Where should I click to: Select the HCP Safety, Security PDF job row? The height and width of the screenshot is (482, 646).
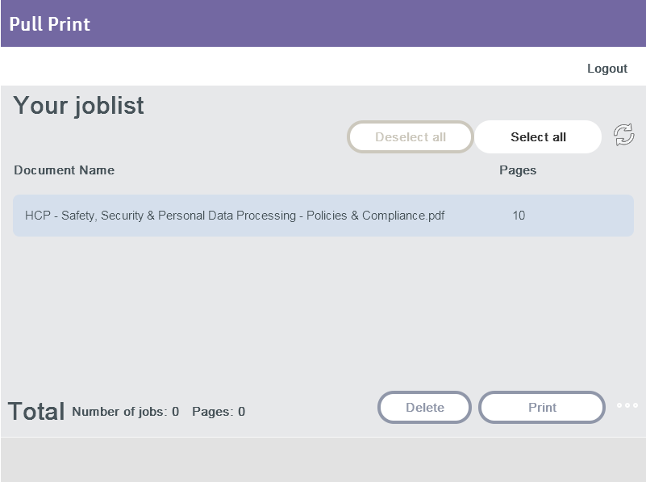[x=323, y=216]
